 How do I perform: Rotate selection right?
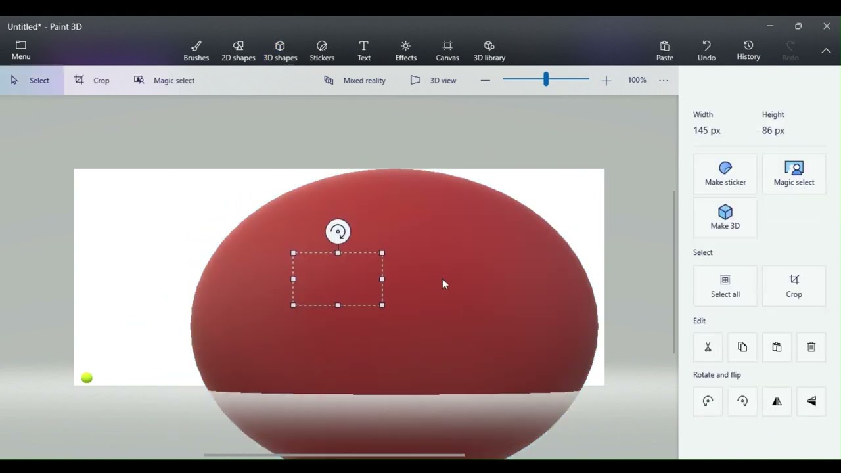(x=742, y=401)
